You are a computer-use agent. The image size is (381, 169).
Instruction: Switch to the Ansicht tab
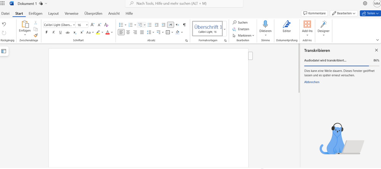pyautogui.click(x=114, y=14)
